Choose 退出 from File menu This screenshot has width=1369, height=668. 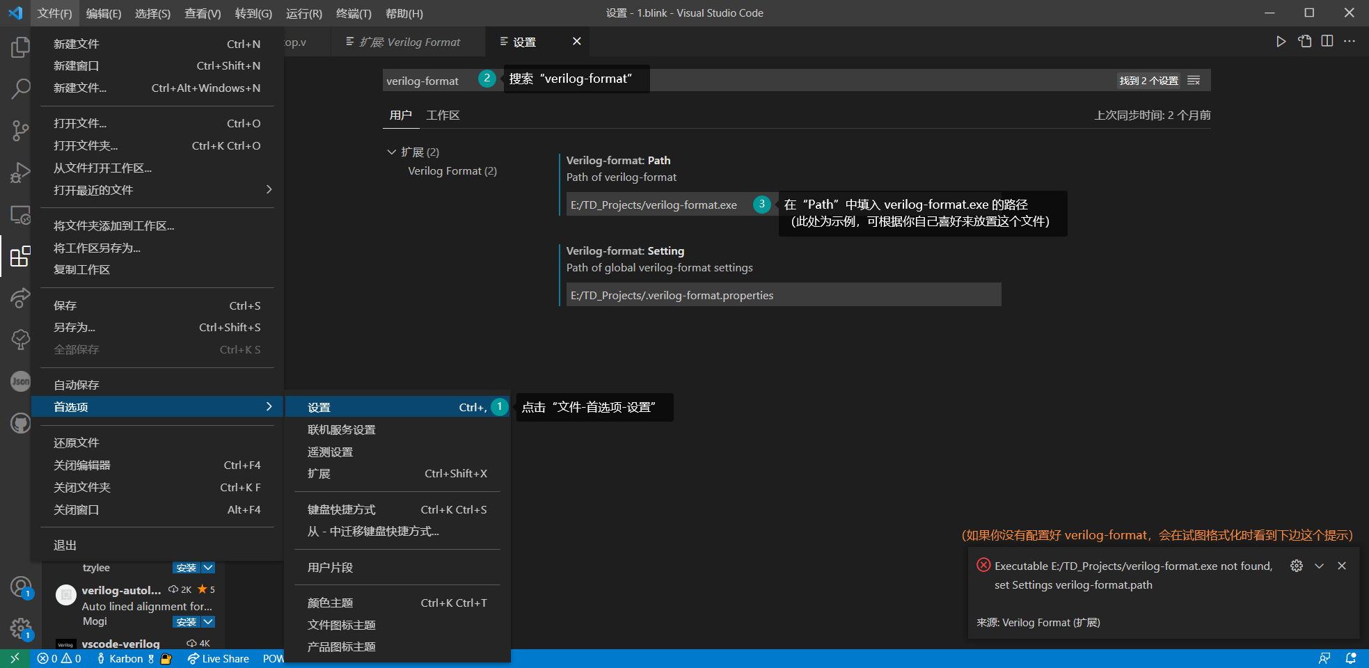(x=157, y=545)
